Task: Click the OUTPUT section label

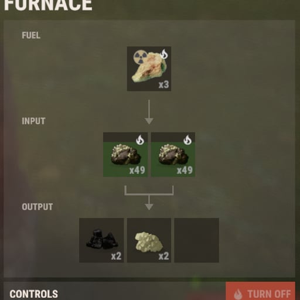Action: [37, 207]
